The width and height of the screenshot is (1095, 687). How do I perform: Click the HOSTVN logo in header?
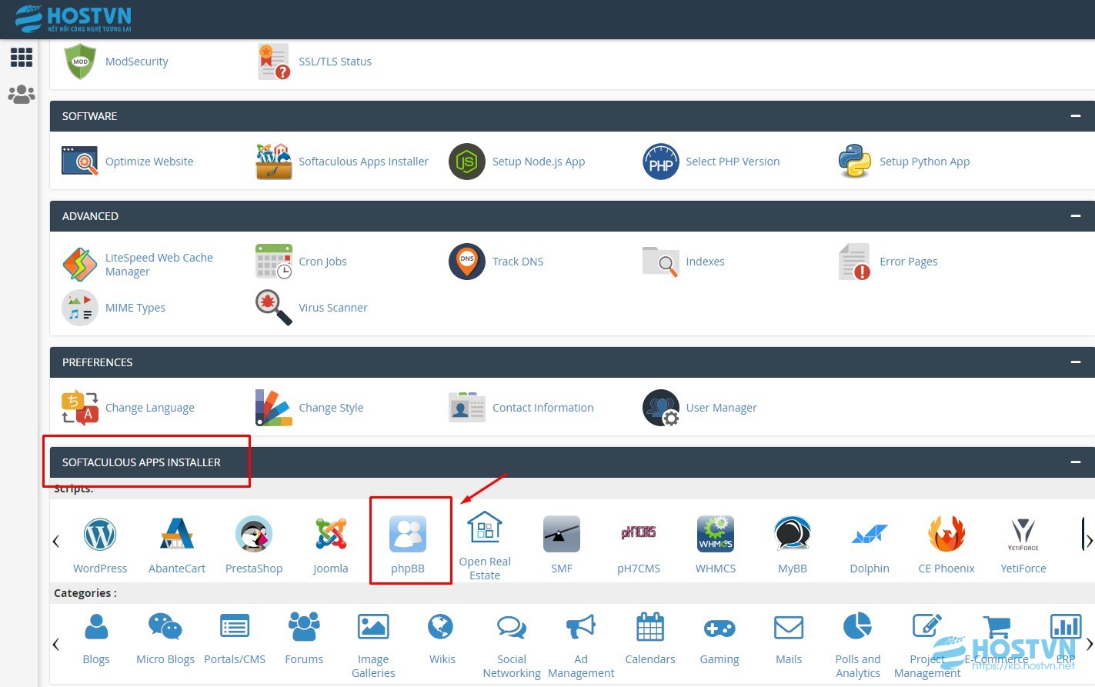(x=73, y=18)
